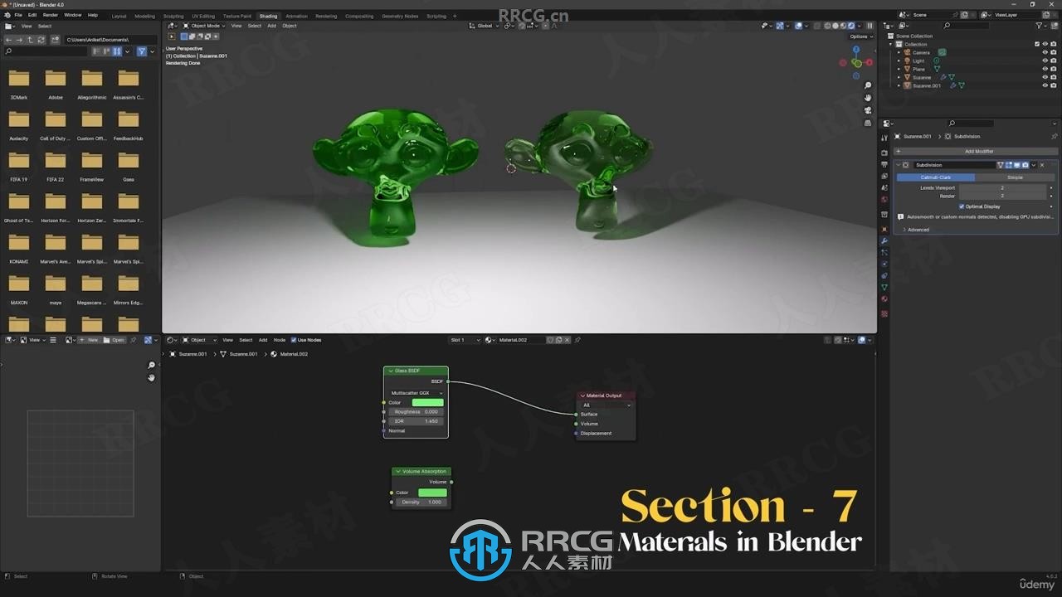1062x597 pixels.
Task: Select wireframe viewport shading icon
Action: click(827, 26)
